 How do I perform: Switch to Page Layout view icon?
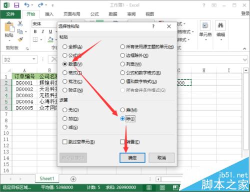[x=162, y=188]
